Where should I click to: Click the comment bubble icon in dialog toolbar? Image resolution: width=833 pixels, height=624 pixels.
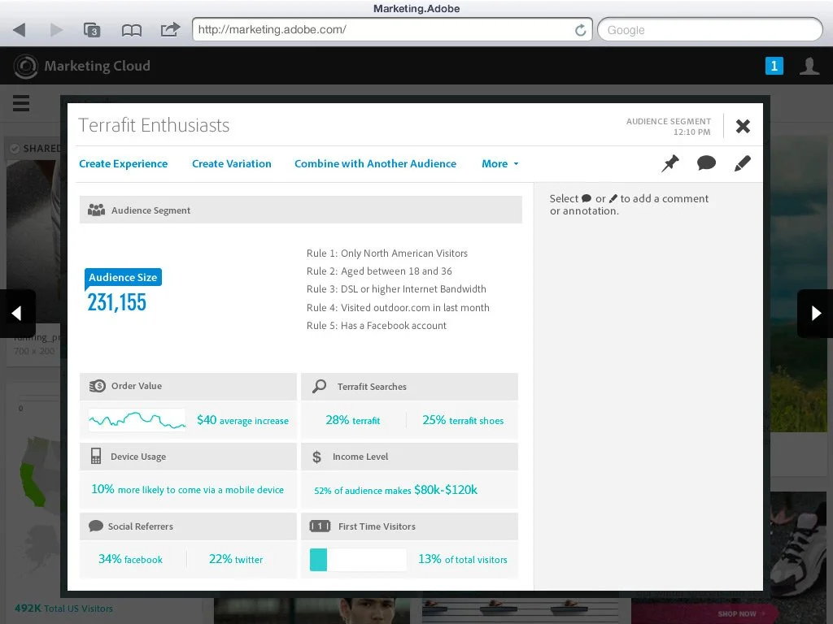706,162
